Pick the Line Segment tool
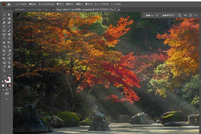 [9, 26]
